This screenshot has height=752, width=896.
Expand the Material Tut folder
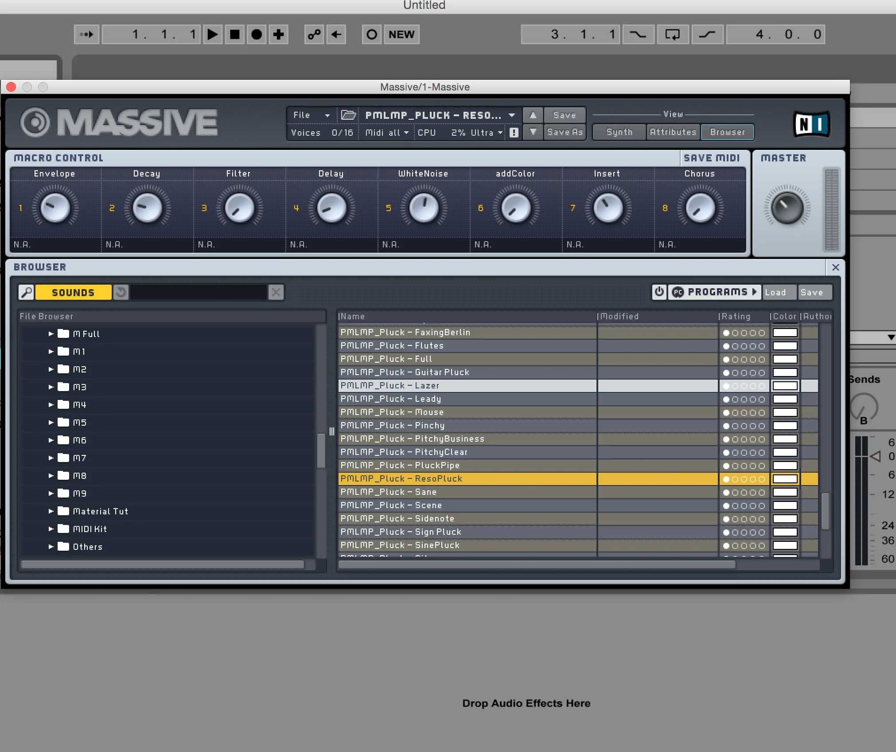(x=51, y=511)
